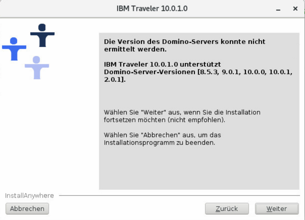Click the bright blue person figure icon

(x=14, y=49)
